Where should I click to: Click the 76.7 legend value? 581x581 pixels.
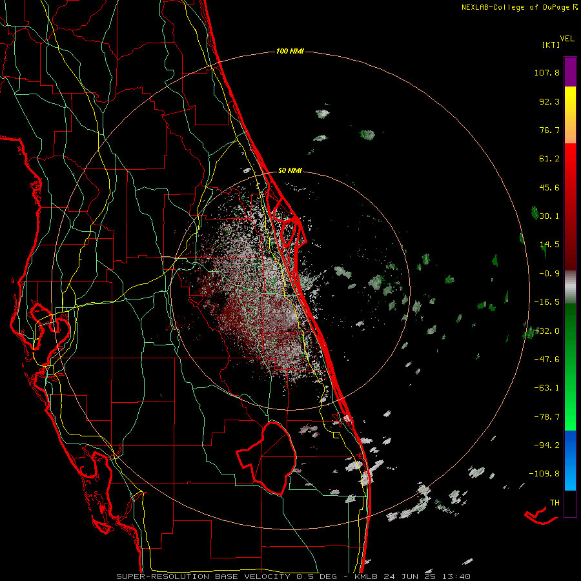point(549,130)
